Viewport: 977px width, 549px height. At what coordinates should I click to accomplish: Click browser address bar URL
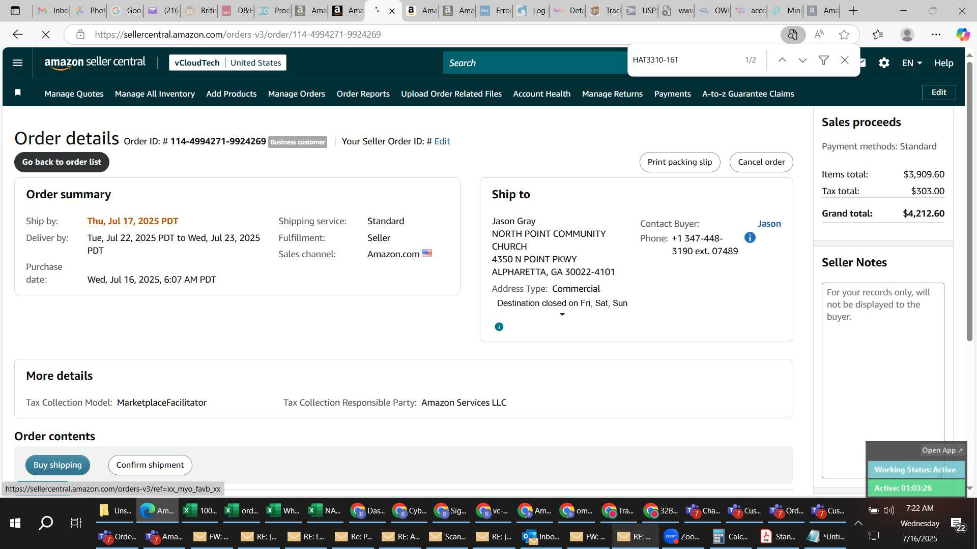click(x=238, y=35)
